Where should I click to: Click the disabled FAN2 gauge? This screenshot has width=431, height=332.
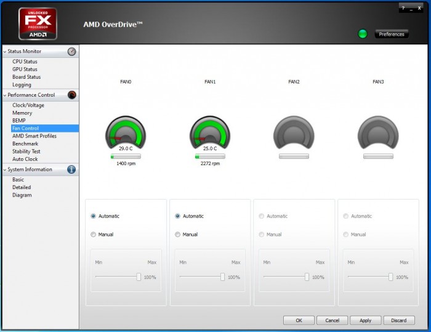click(294, 132)
